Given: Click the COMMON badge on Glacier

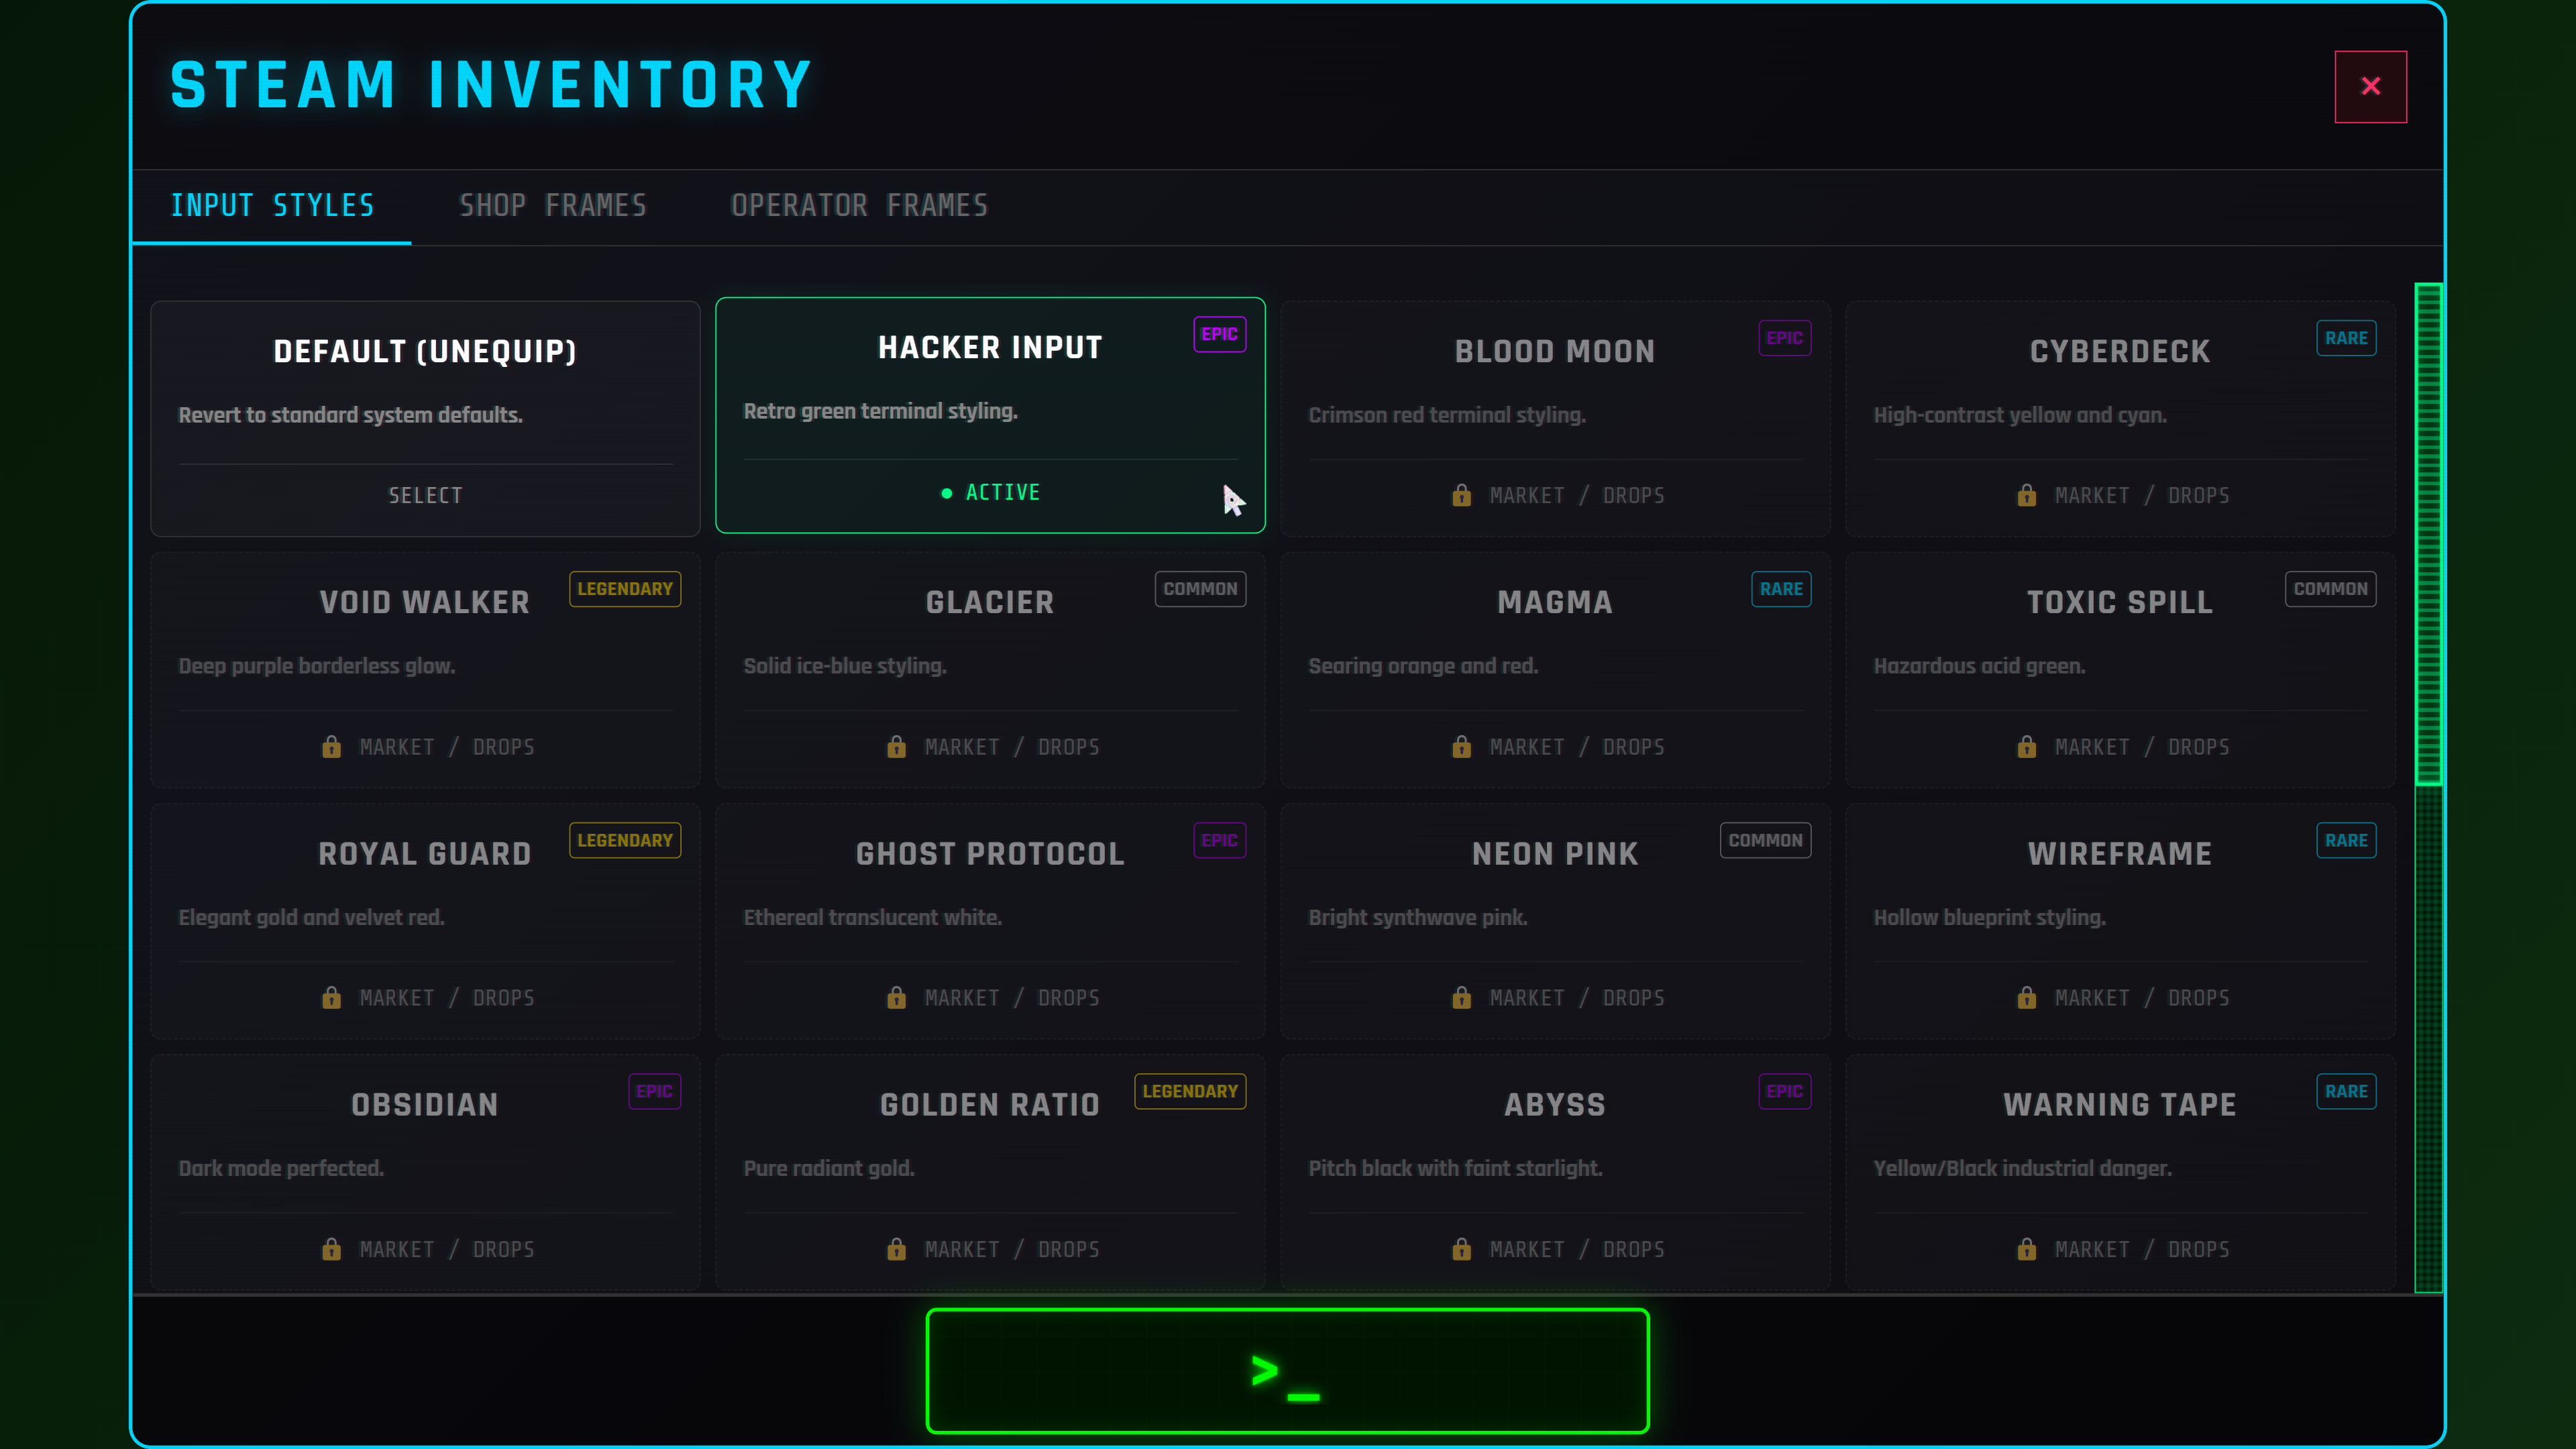Looking at the screenshot, I should point(1200,589).
